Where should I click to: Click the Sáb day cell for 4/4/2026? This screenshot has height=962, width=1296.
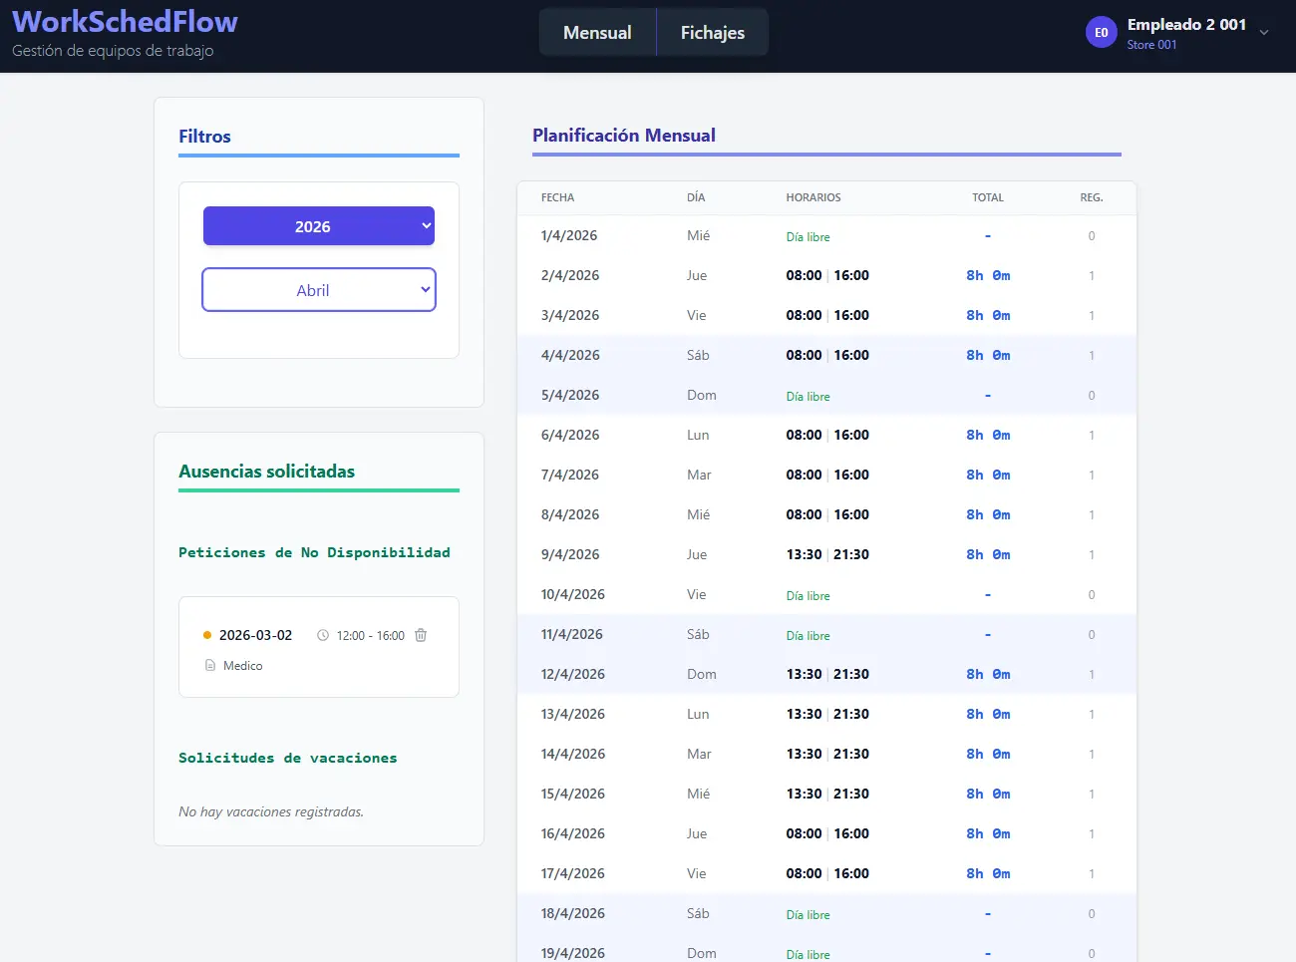pos(698,355)
